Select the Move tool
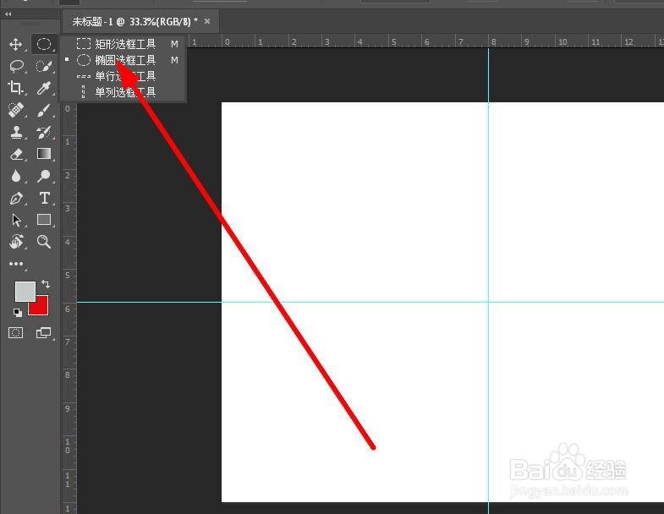The height and width of the screenshot is (514, 664). [x=16, y=44]
